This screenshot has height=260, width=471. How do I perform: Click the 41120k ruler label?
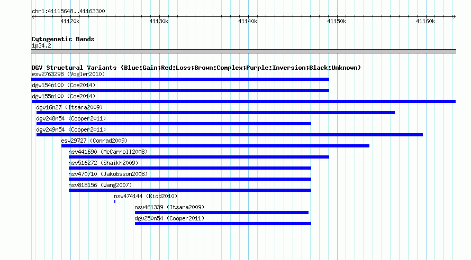70,21
